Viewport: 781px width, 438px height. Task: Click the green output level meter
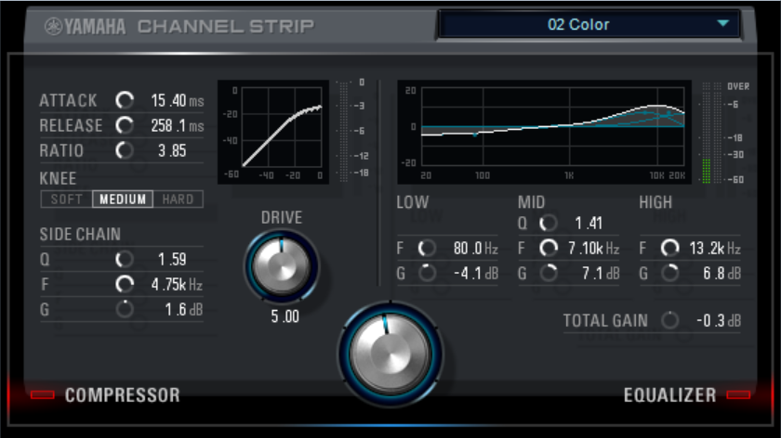(707, 133)
